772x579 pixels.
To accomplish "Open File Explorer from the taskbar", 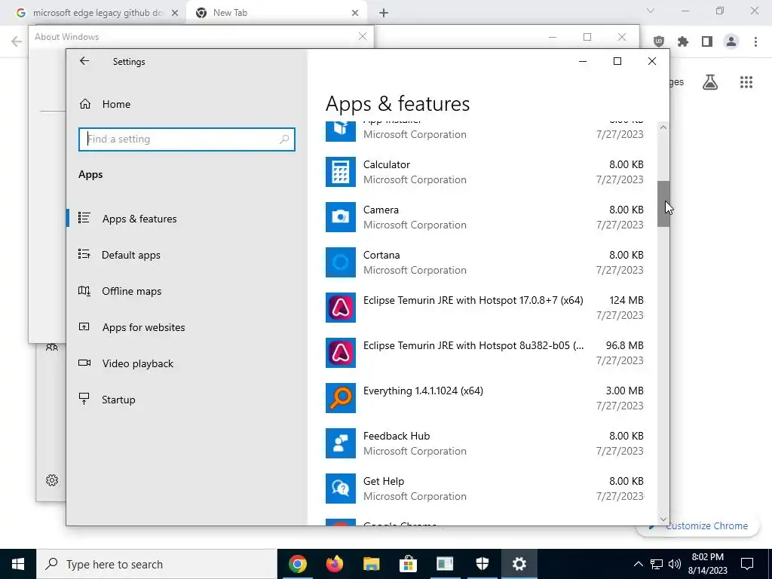I will (x=371, y=564).
